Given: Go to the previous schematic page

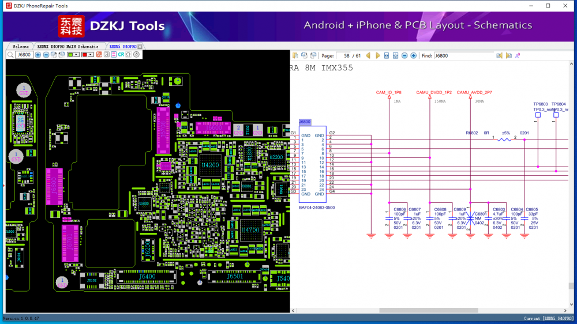Looking at the screenshot, I should (x=368, y=56).
